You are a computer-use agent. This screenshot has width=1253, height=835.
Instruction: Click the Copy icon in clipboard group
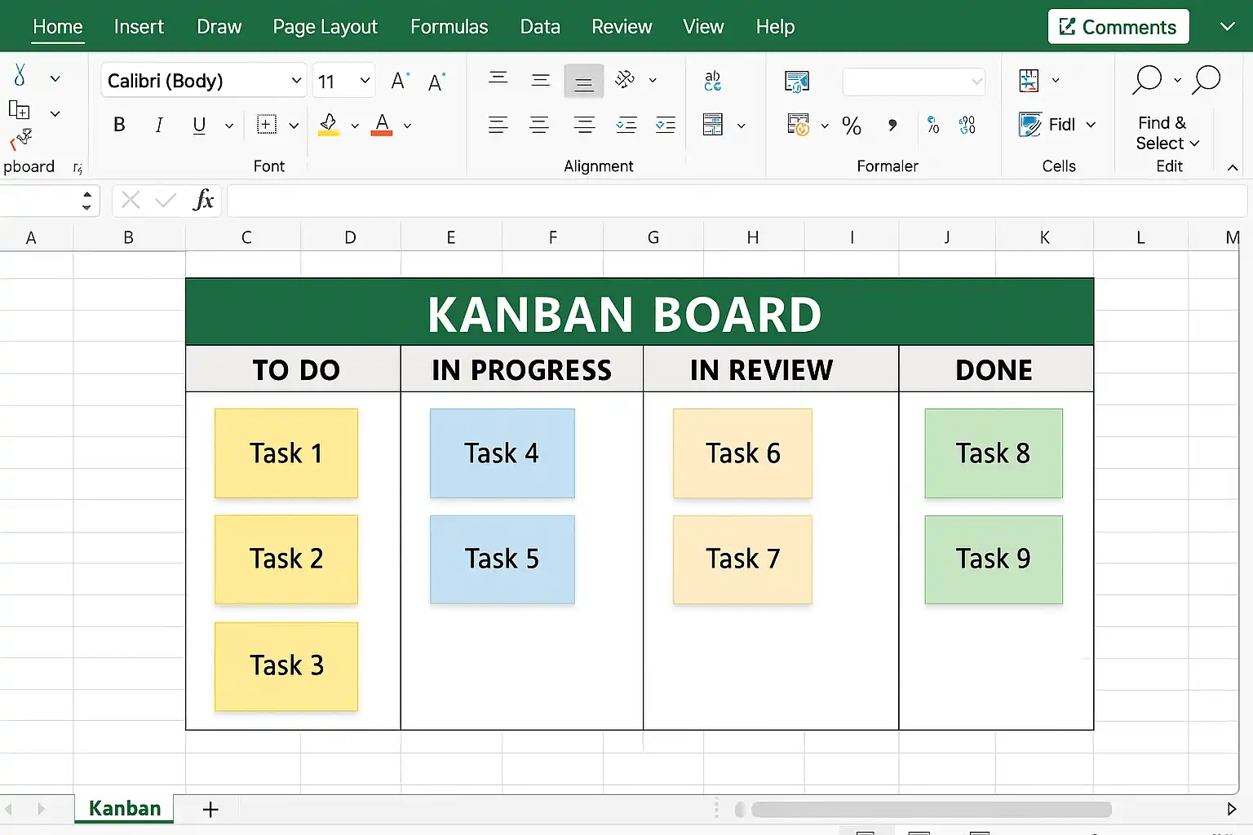click(20, 110)
